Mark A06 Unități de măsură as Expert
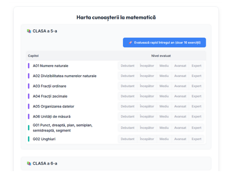 click(x=196, y=117)
